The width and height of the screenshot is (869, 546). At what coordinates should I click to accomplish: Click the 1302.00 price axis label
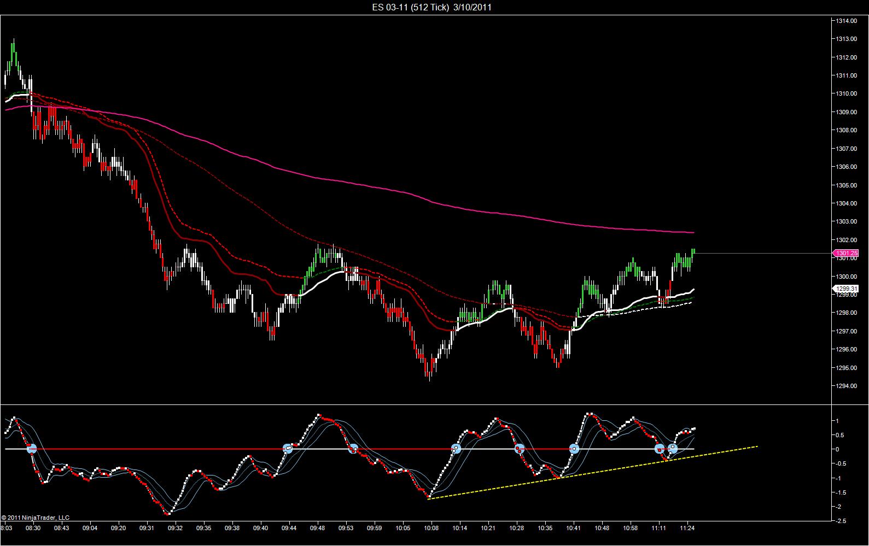click(847, 240)
